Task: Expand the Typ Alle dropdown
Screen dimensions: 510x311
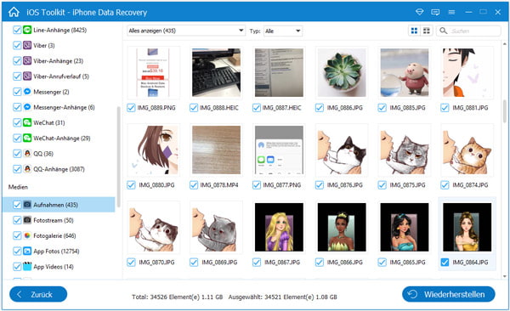Action: tap(283, 31)
